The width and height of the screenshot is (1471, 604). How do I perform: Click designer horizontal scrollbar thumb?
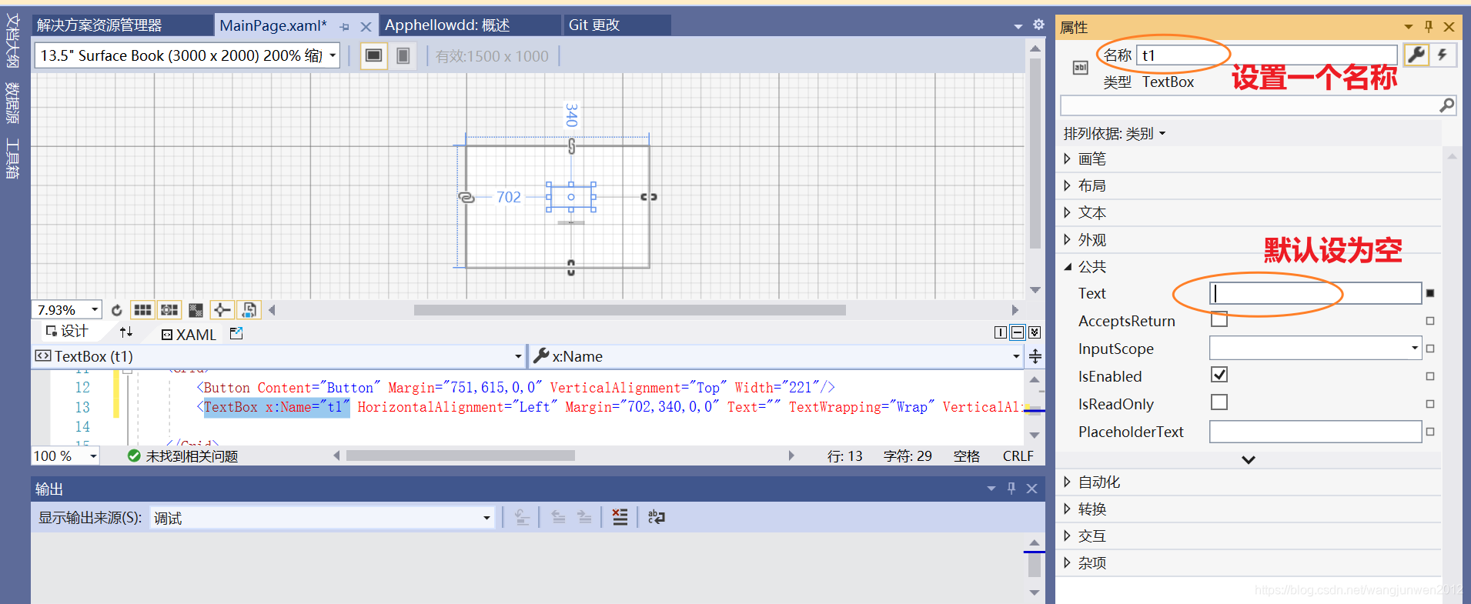[630, 310]
